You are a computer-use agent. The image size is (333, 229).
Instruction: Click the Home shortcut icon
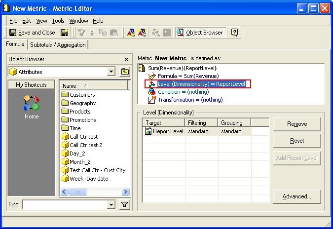pyautogui.click(x=32, y=105)
